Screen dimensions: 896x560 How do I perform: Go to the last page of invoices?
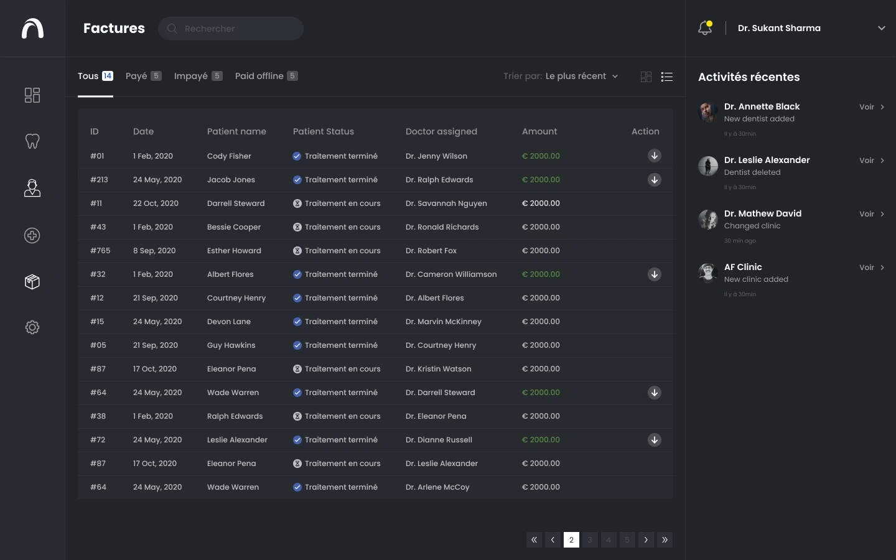665,540
